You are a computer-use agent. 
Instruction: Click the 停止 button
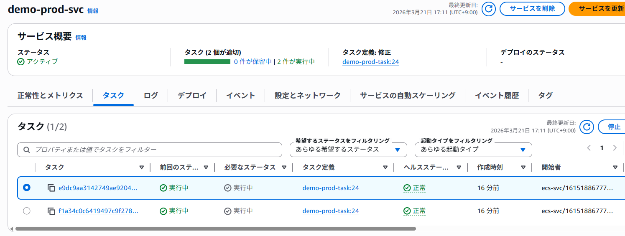613,127
